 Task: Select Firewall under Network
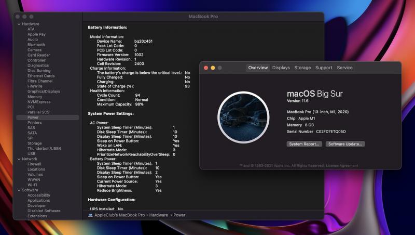[34, 164]
